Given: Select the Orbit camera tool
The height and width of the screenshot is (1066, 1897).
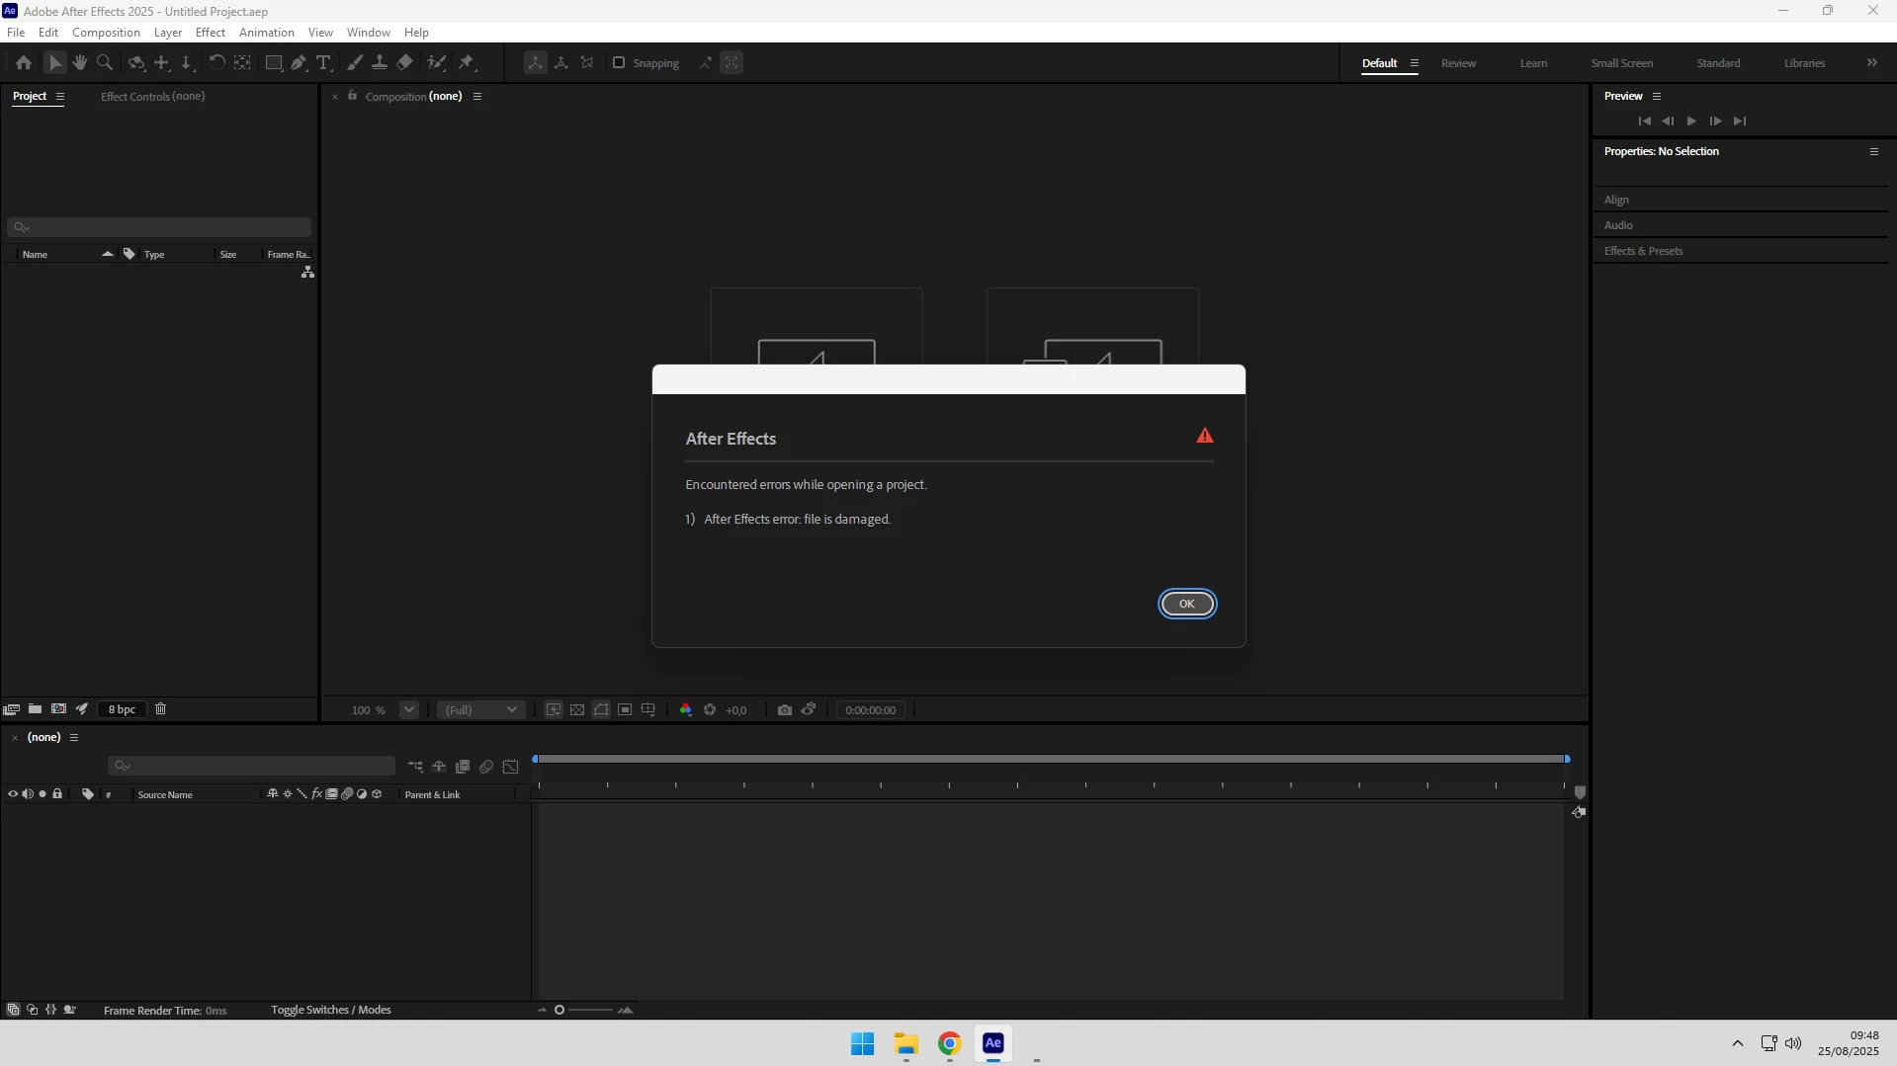Looking at the screenshot, I should point(136,62).
